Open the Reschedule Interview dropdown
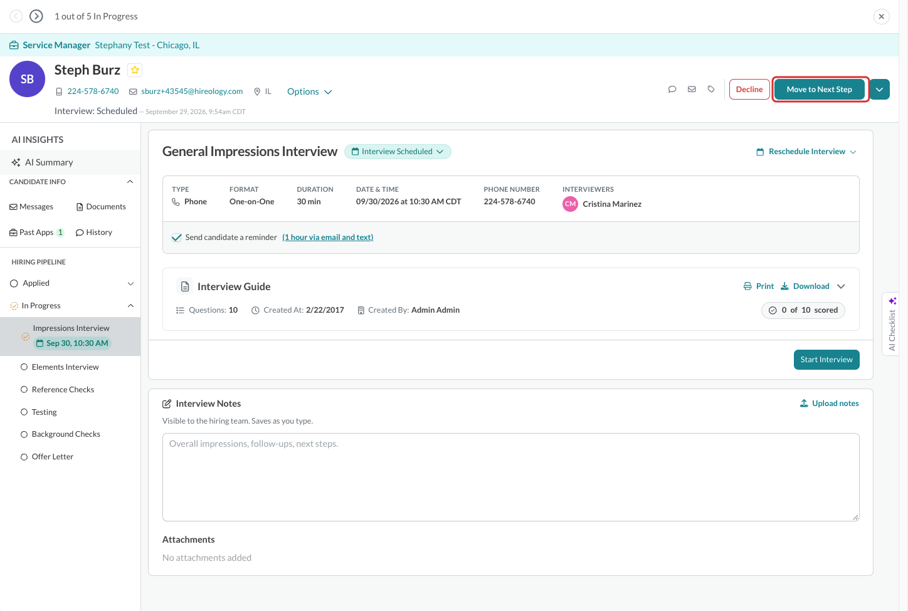This screenshot has width=908, height=611. tap(806, 152)
